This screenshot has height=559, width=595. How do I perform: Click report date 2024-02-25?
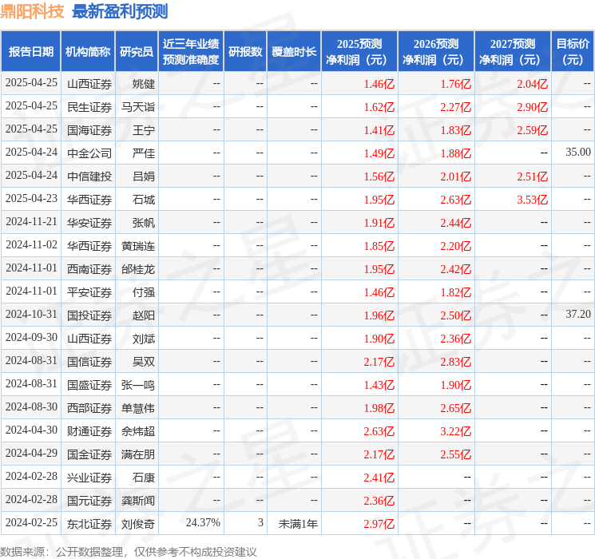pyautogui.click(x=31, y=522)
